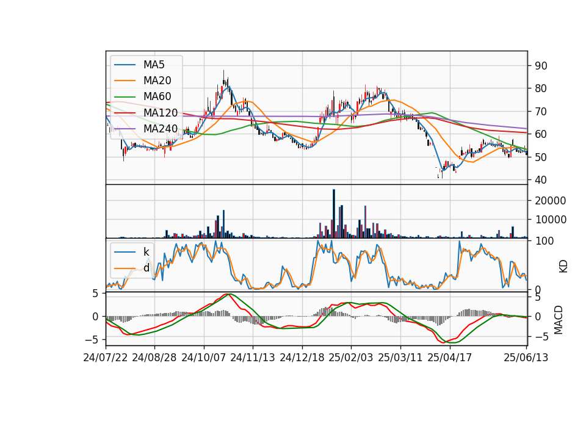
Task: Click the 24/12/18 date label
Action: [x=302, y=358]
